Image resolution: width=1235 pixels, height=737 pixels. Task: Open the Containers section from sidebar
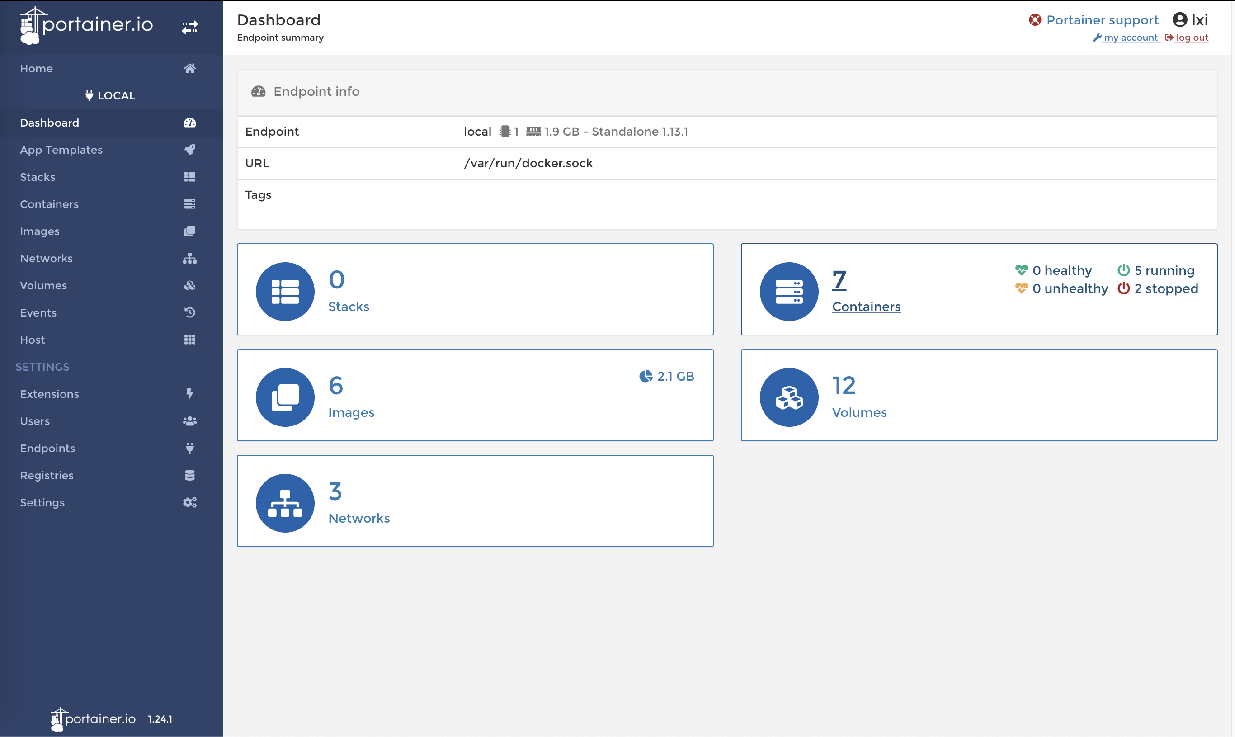coord(49,203)
